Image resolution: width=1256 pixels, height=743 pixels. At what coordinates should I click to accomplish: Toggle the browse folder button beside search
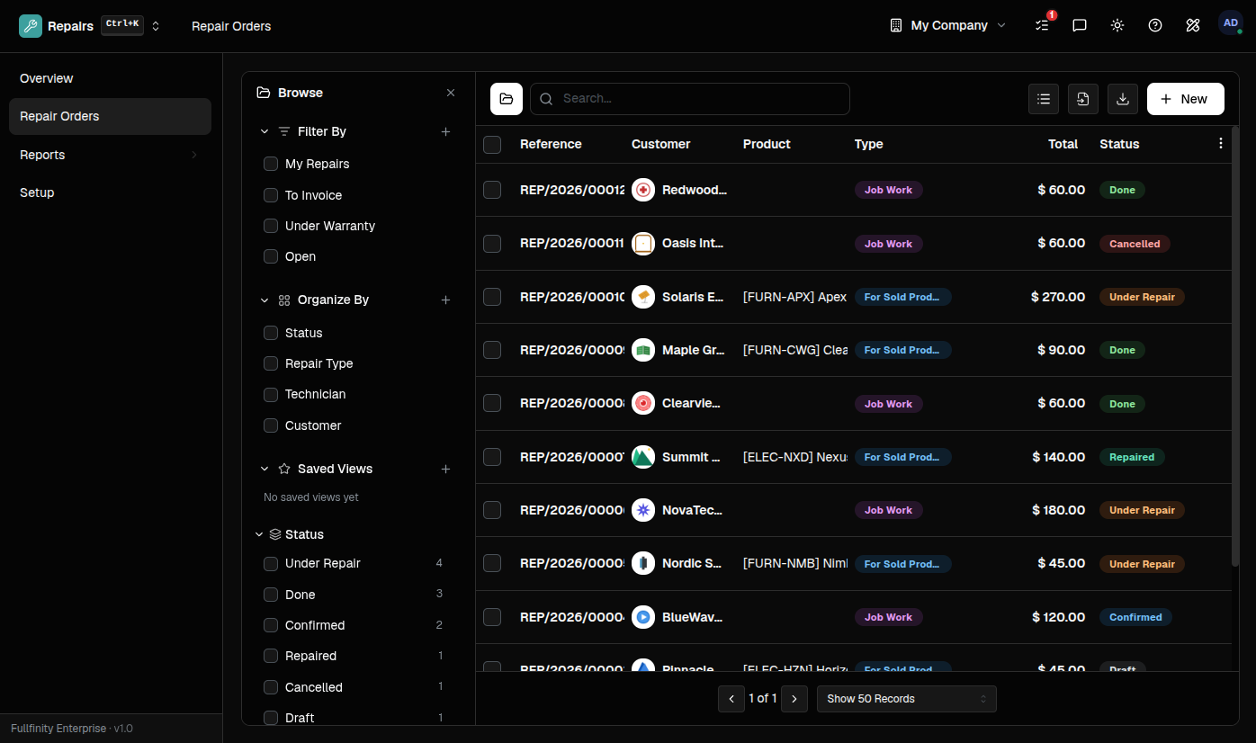click(x=507, y=99)
